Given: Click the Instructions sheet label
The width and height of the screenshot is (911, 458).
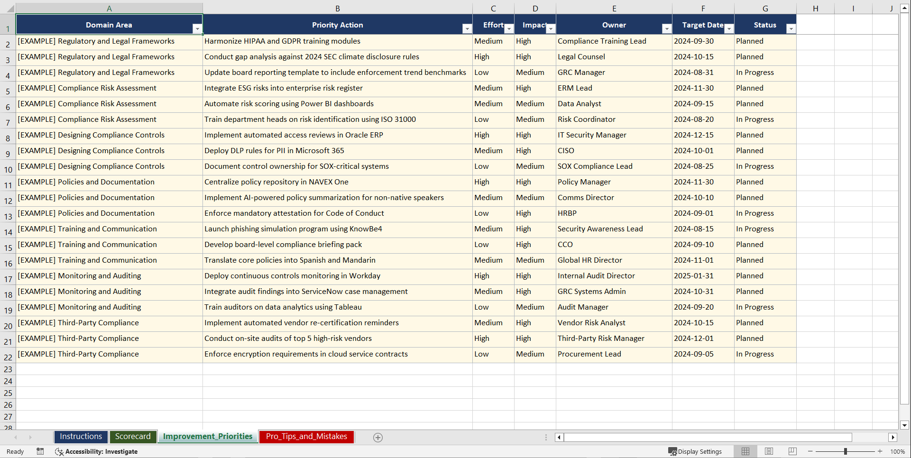Looking at the screenshot, I should (x=81, y=436).
